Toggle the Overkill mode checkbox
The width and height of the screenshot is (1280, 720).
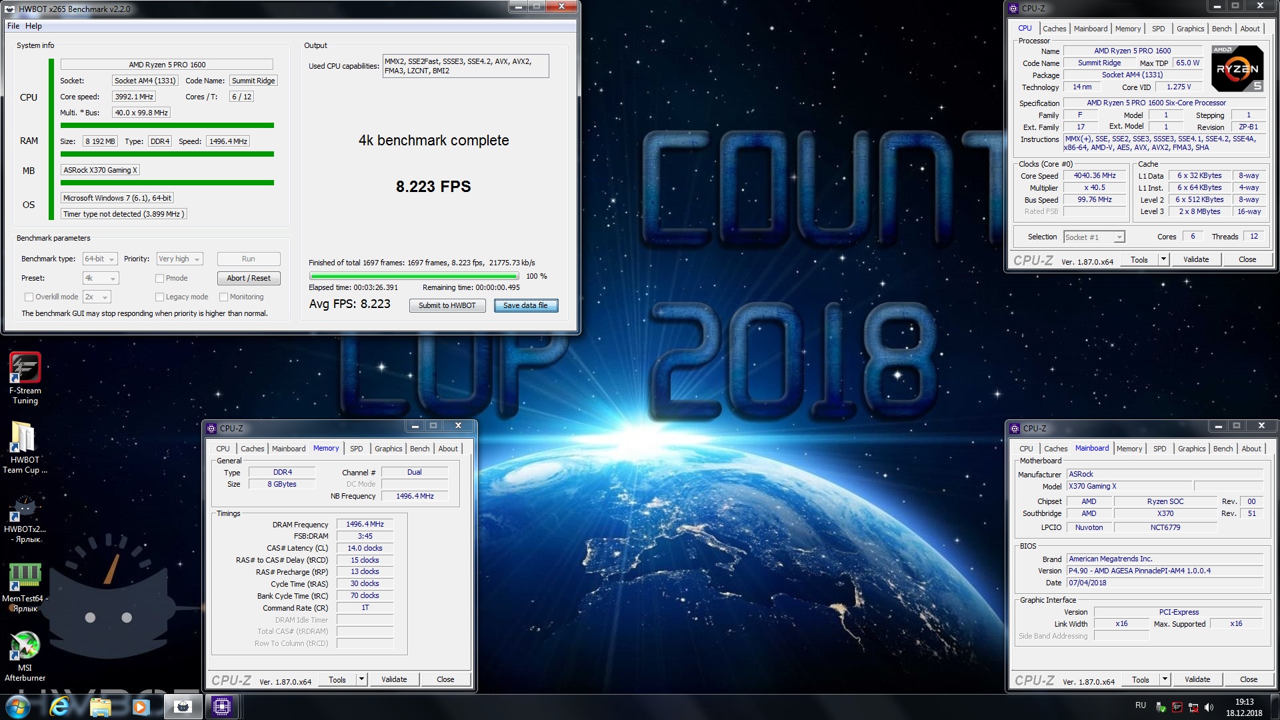pyautogui.click(x=29, y=297)
